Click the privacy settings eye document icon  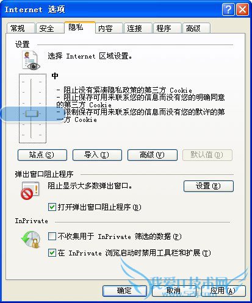coord(31,60)
